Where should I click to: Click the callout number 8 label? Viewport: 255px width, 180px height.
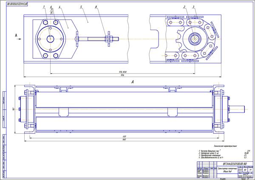click(96, 7)
